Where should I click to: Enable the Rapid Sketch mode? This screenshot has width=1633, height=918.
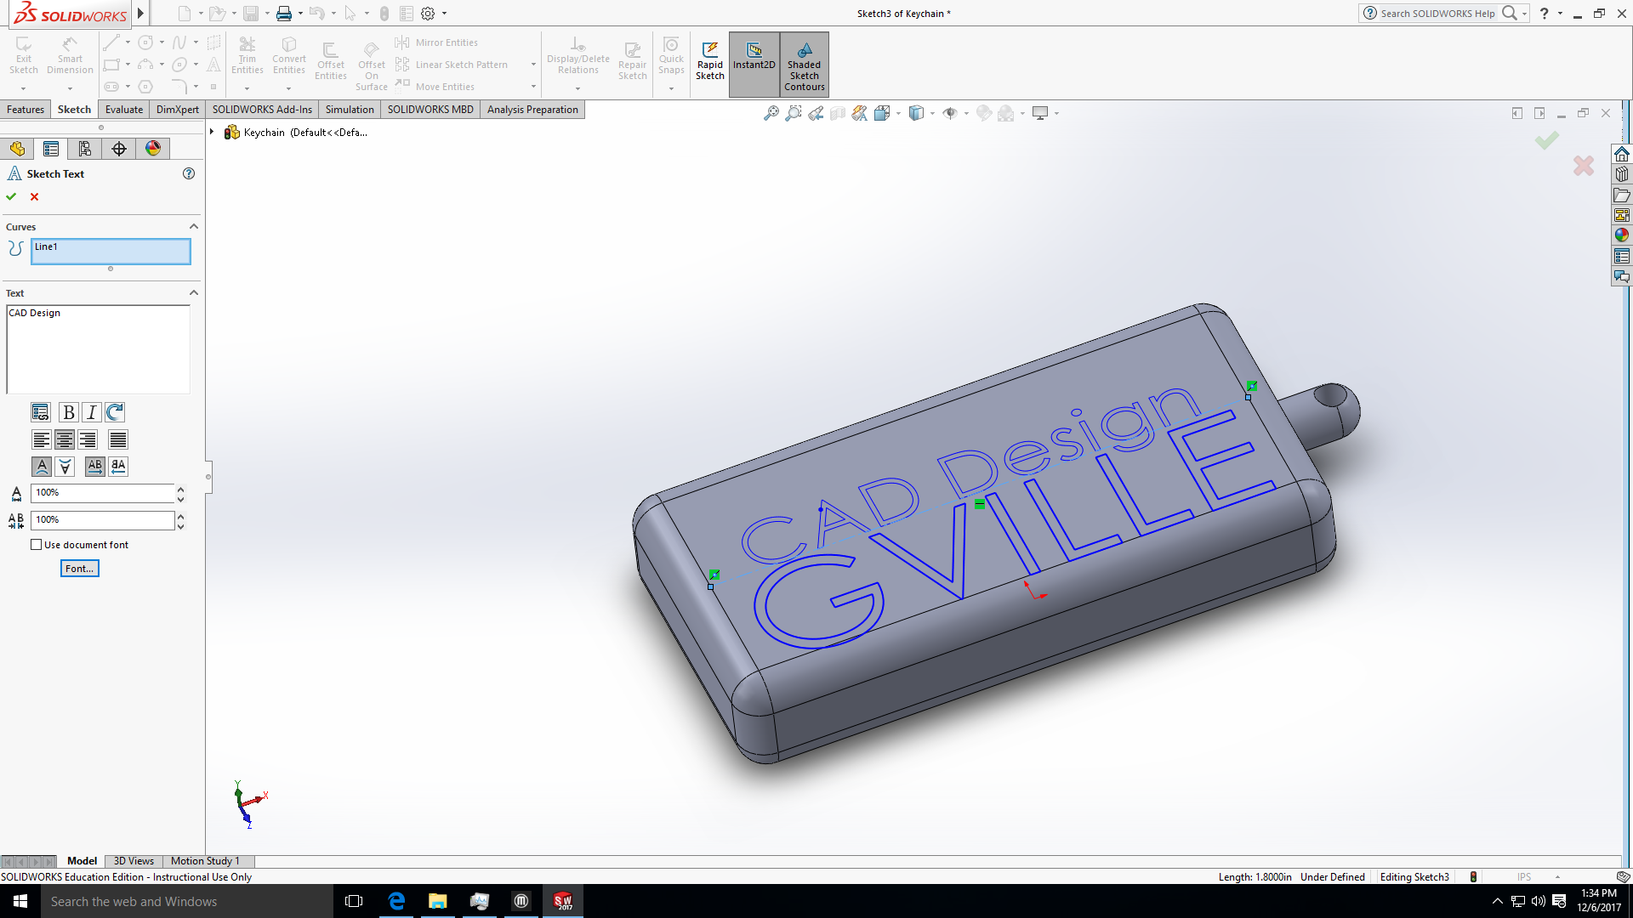click(710, 59)
